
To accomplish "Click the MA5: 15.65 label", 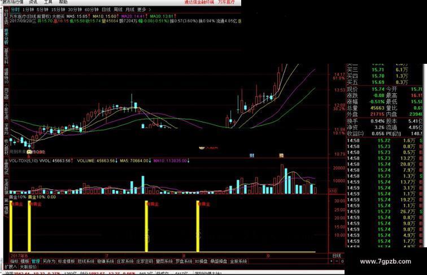I will point(78,16).
